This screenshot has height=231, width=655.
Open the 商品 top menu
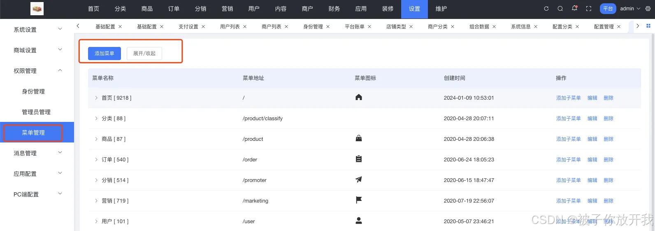[147, 9]
